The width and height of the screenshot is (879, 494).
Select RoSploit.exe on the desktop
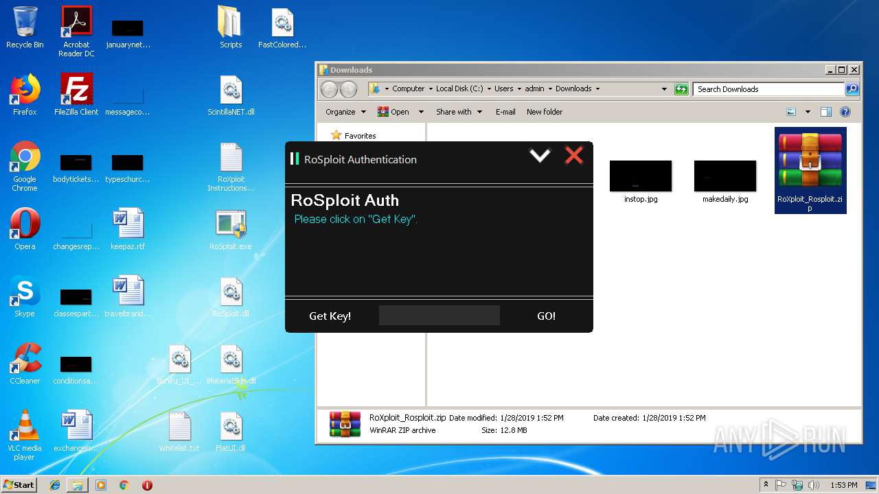pos(231,229)
